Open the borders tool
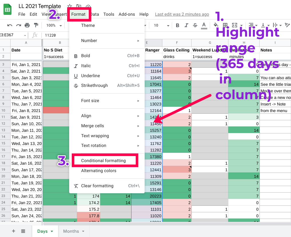 (225, 25)
